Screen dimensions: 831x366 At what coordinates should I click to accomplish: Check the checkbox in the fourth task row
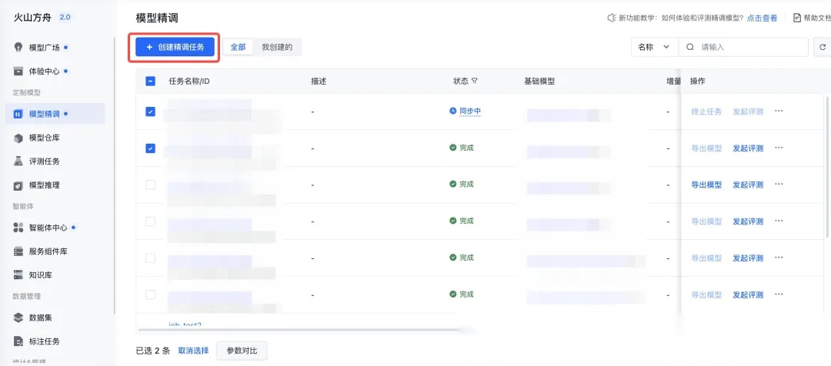(151, 221)
